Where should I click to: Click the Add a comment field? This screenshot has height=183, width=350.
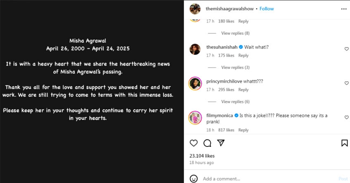[268, 178]
